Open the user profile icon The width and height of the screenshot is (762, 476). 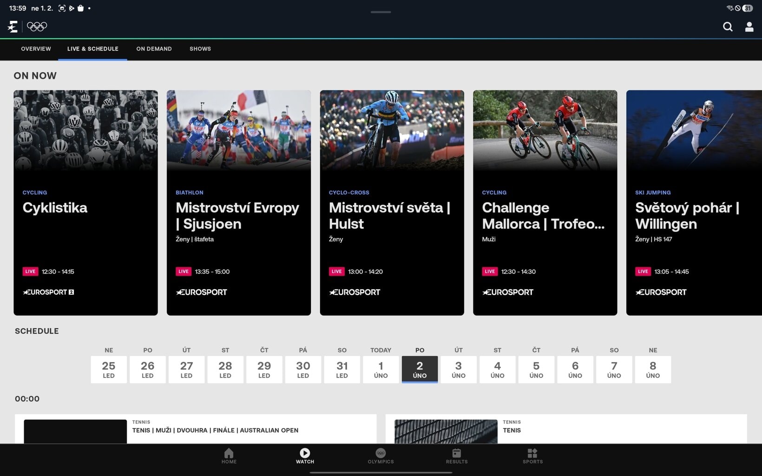(x=749, y=27)
